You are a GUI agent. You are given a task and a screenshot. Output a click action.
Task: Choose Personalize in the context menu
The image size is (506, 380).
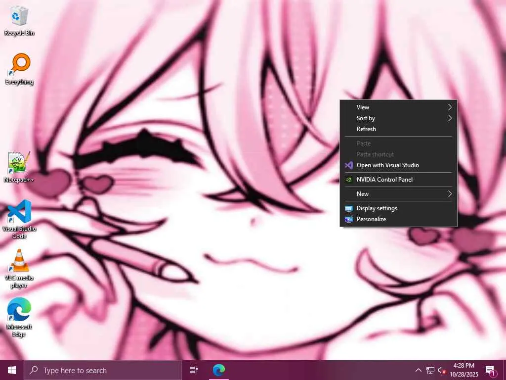399,219
